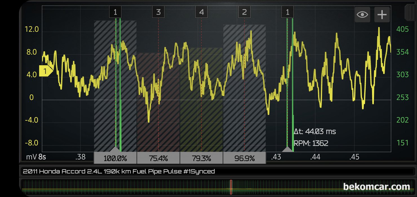
Task: Select the 79.3% cylinder contribution box
Action: click(201, 158)
